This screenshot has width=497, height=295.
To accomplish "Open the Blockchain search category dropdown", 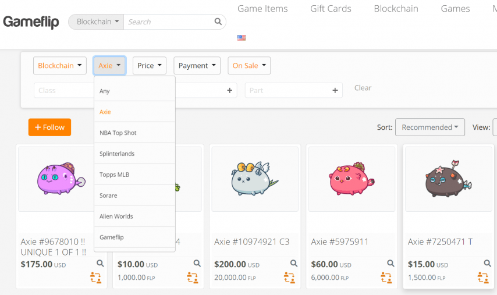I will [96, 22].
